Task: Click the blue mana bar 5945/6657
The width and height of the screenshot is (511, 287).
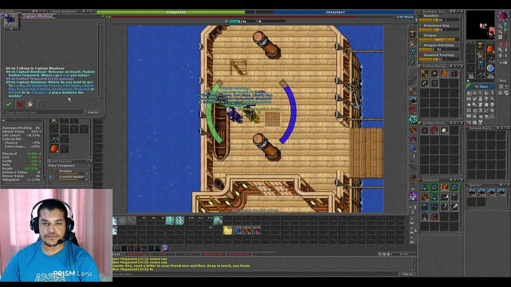Action: pos(335,12)
